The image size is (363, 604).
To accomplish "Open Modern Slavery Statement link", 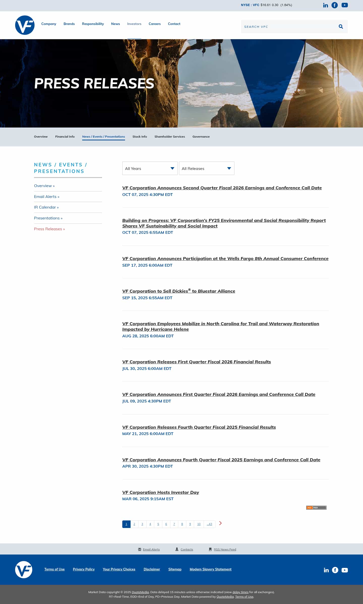I will [x=210, y=569].
